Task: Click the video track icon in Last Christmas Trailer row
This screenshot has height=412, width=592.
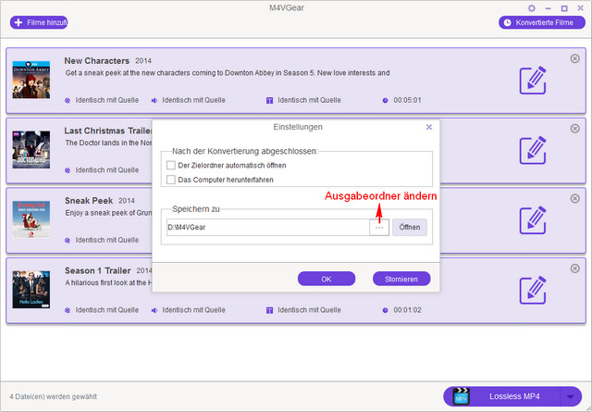Action: click(x=68, y=170)
